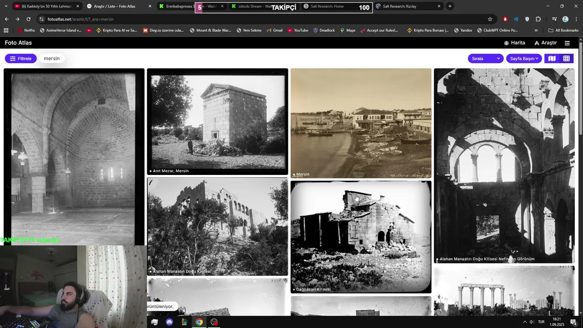Go forward with the browser forward arrow
583x328 pixels.
point(17,19)
